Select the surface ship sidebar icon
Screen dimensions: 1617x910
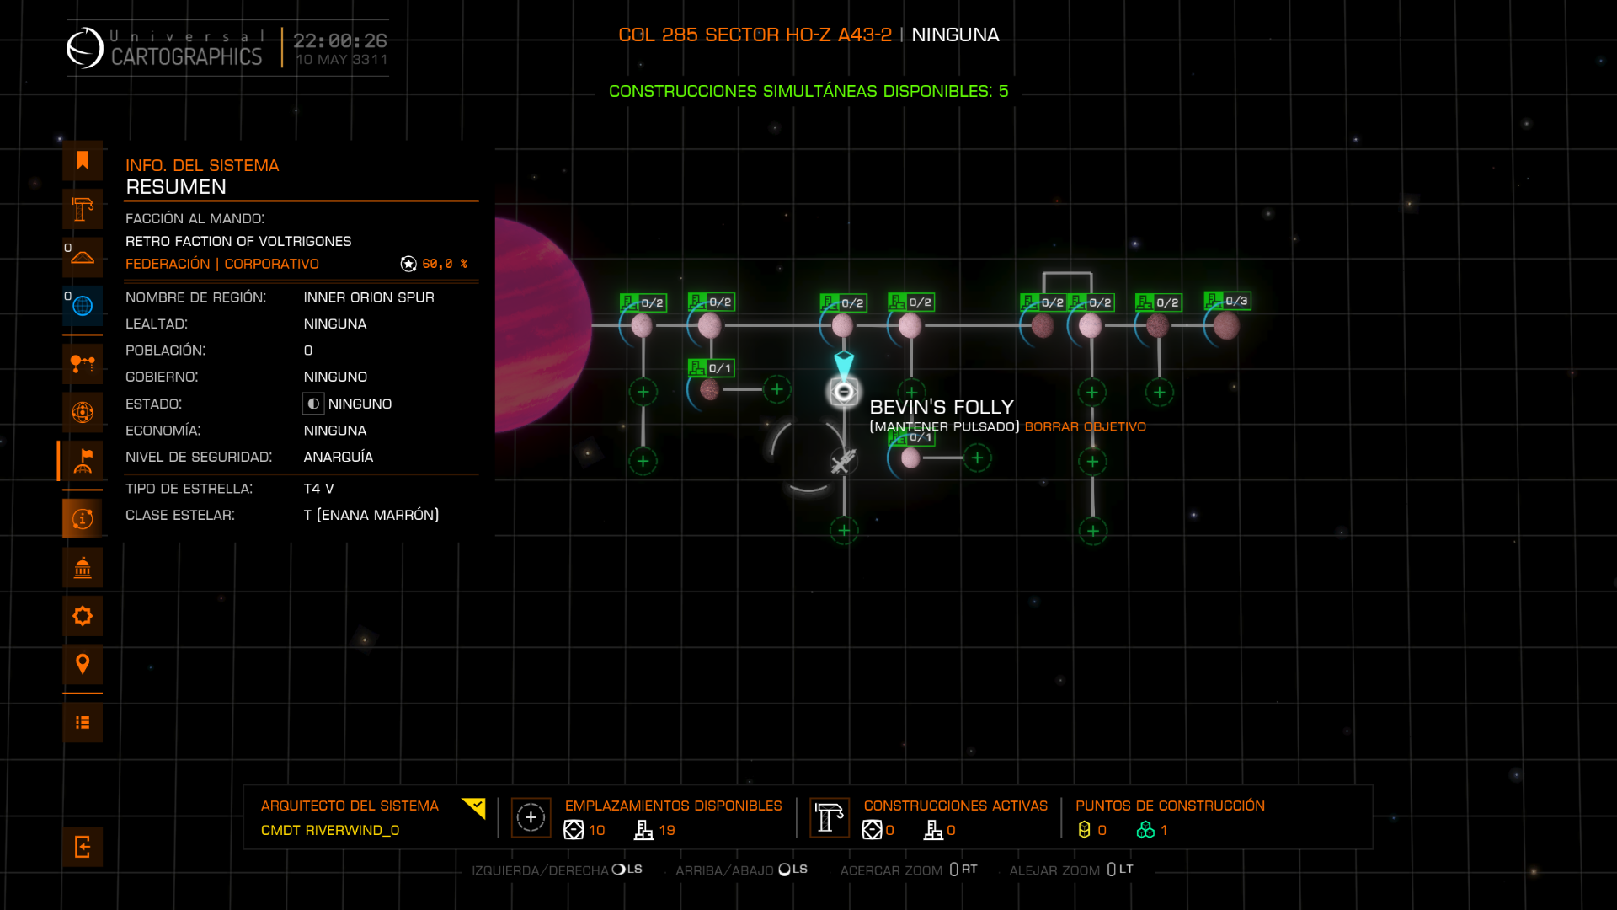[x=83, y=257]
